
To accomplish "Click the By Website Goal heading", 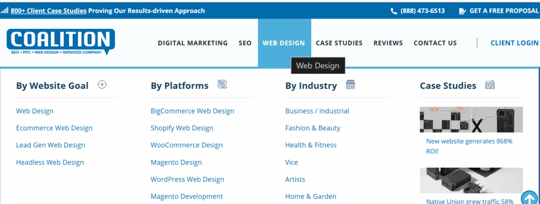I will click(52, 86).
